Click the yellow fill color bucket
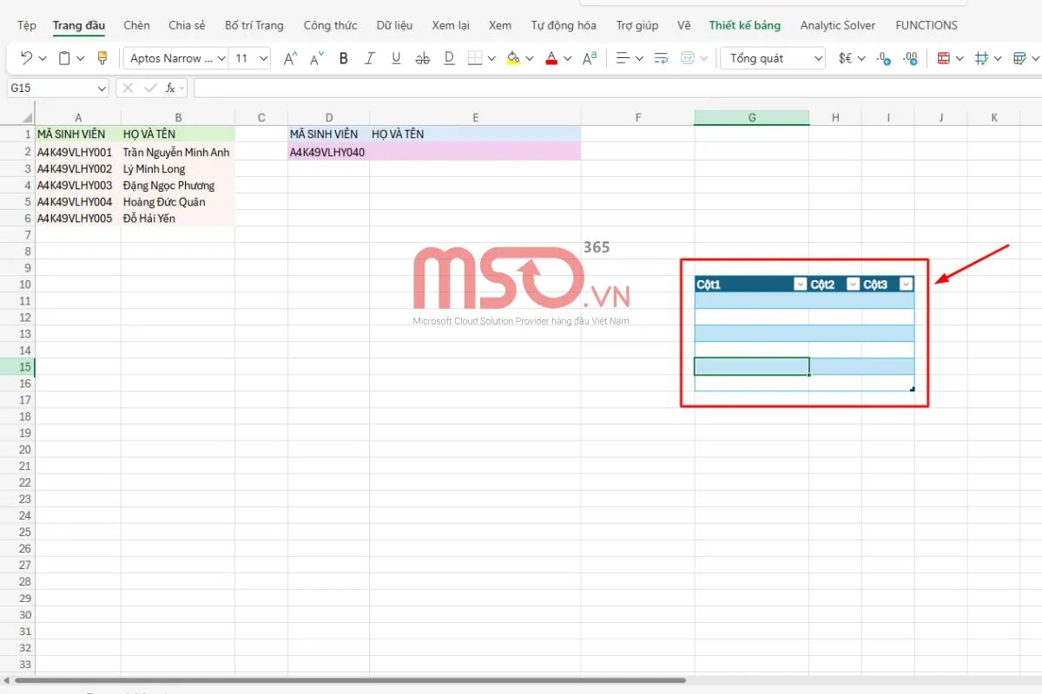The width and height of the screenshot is (1042, 694). pos(512,59)
